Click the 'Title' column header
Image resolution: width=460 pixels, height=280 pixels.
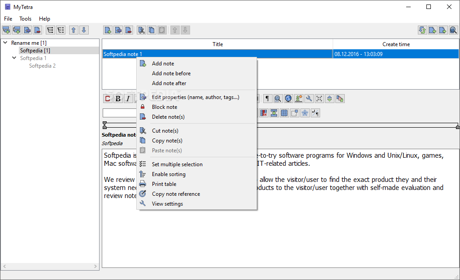tap(217, 44)
